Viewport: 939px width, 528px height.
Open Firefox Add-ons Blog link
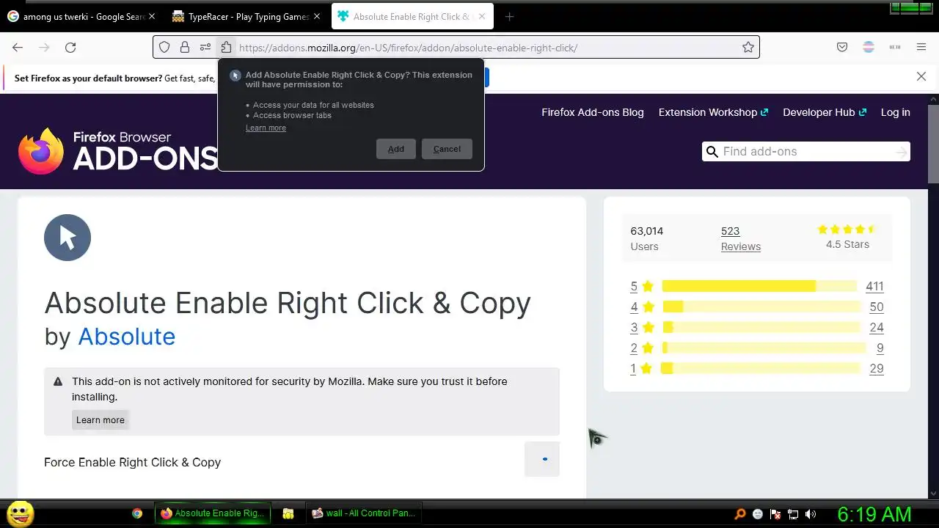pos(593,112)
